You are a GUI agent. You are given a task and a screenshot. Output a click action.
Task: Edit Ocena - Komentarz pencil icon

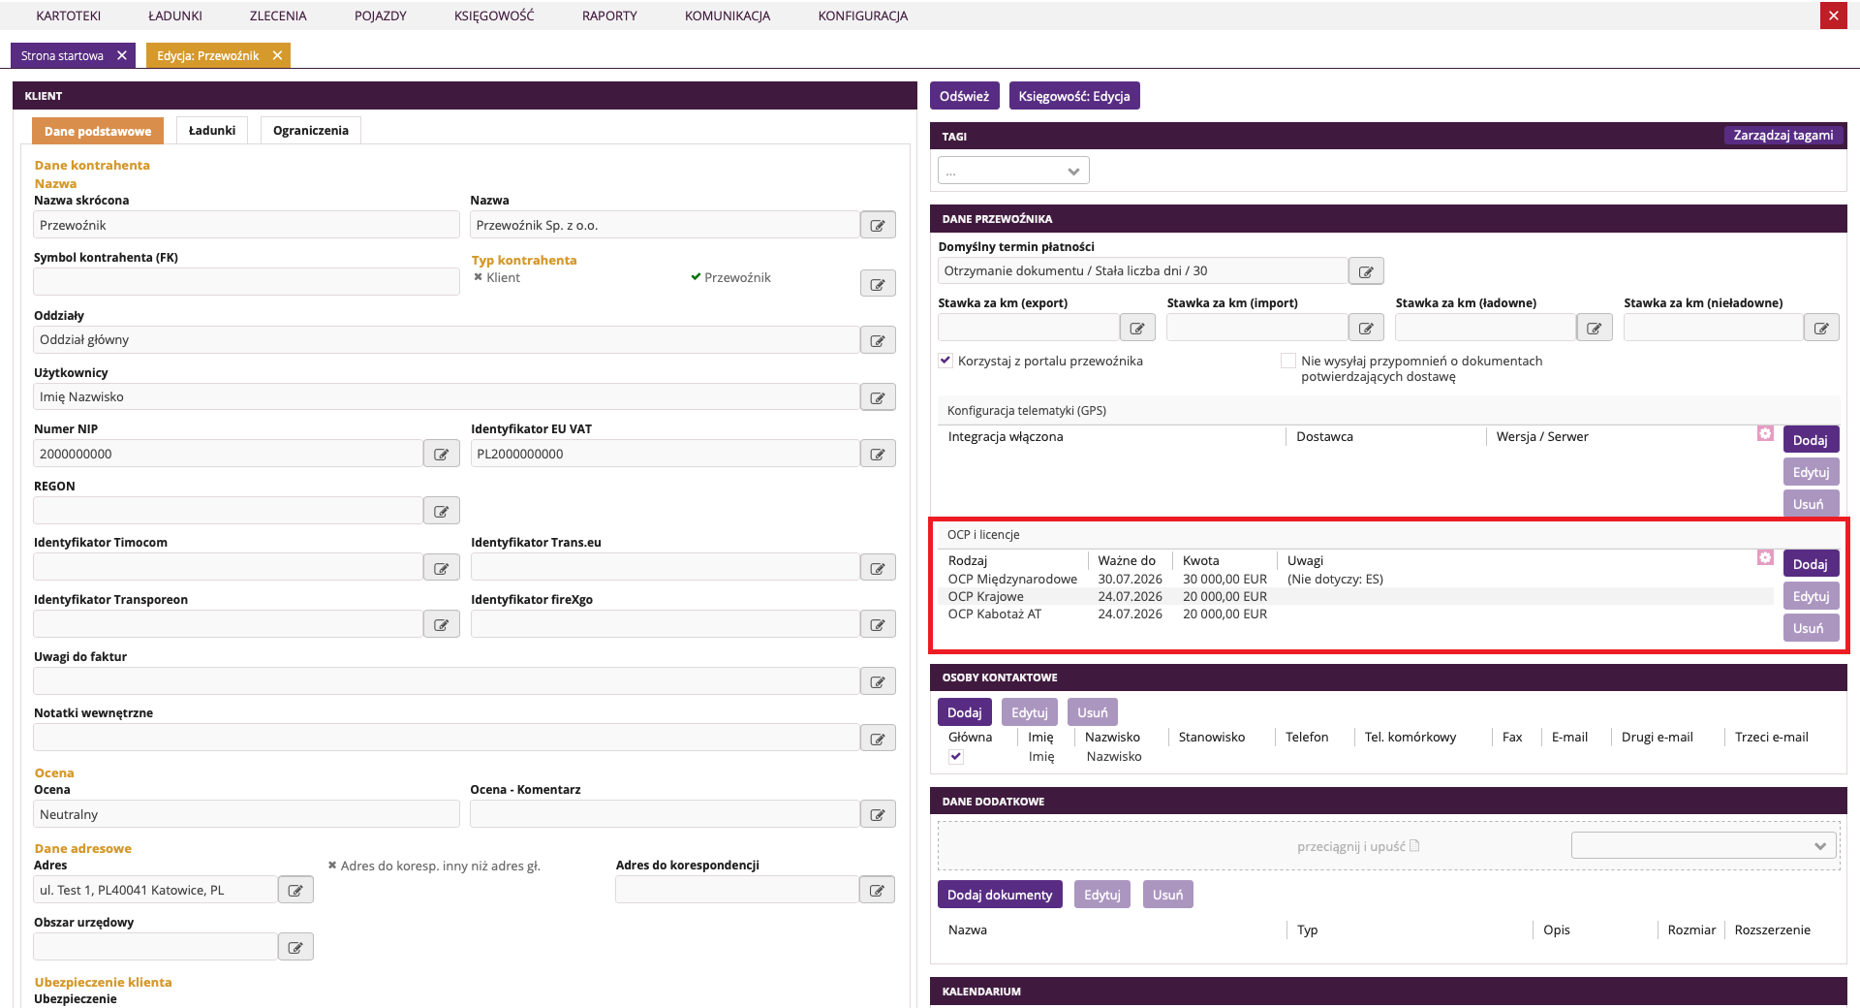[878, 814]
